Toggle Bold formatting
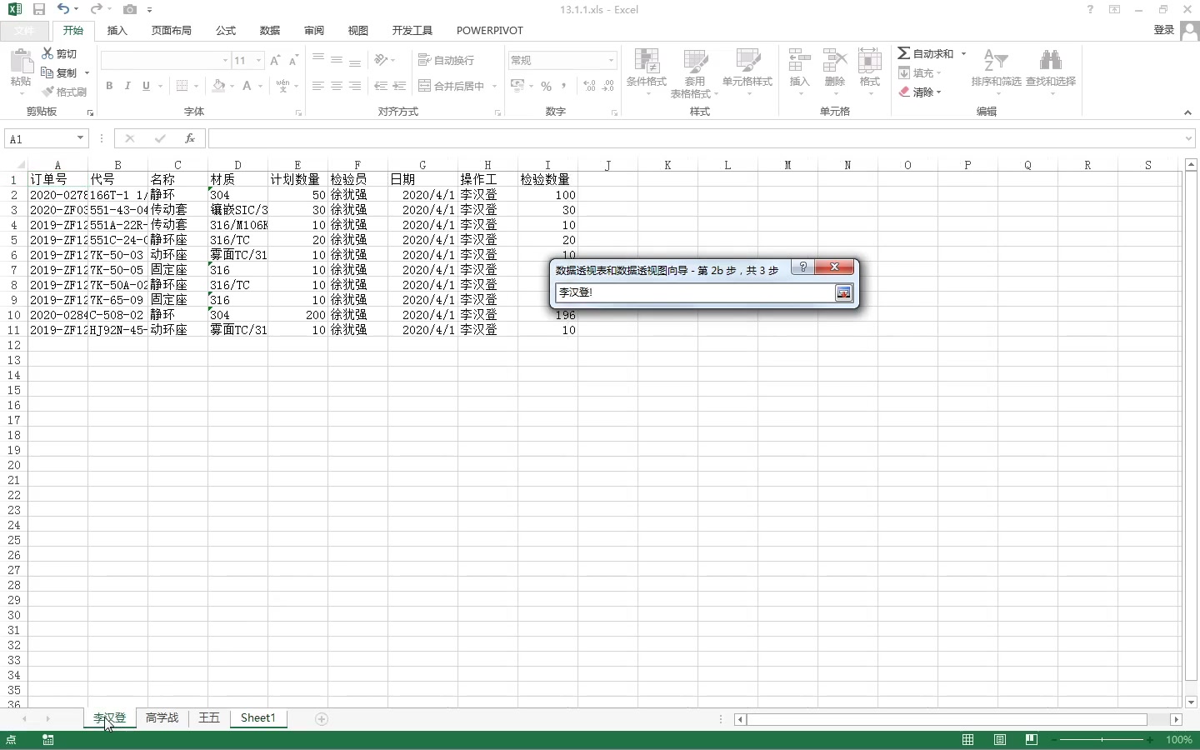The width and height of the screenshot is (1200, 750). coord(109,86)
